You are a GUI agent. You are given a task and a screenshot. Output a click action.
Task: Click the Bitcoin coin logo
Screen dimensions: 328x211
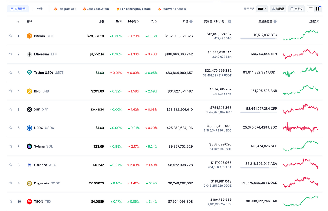[29, 36]
